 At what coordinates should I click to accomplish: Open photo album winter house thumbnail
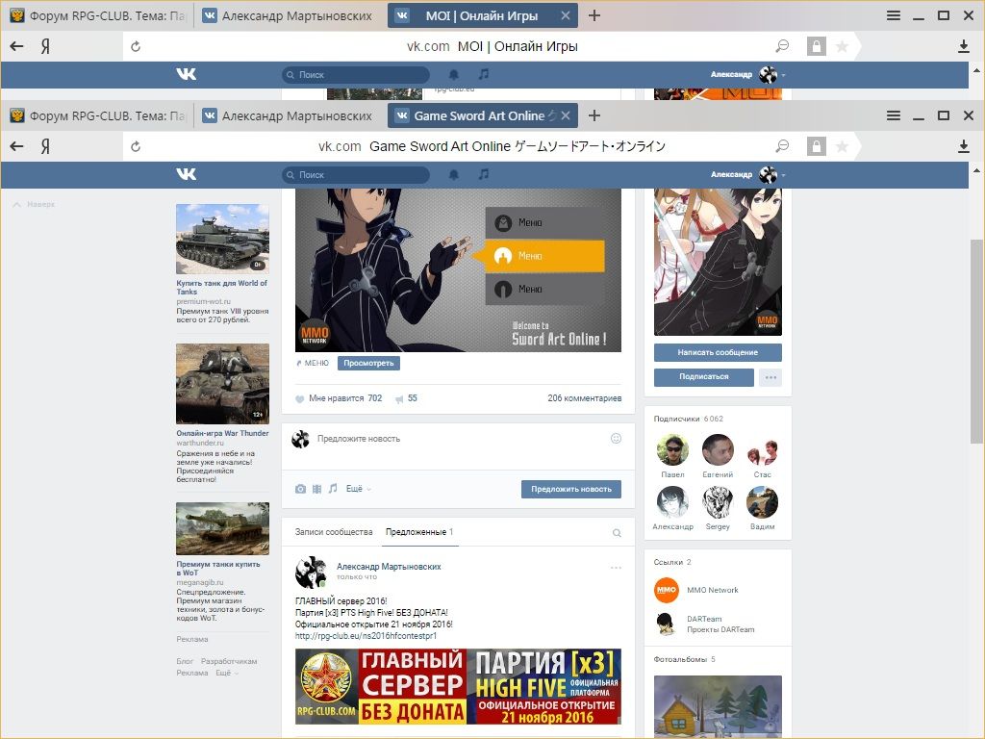pos(718,705)
